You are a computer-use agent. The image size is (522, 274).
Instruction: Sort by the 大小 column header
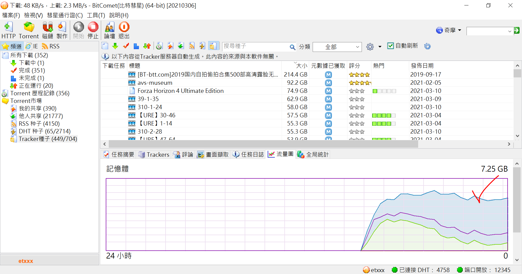click(x=295, y=66)
